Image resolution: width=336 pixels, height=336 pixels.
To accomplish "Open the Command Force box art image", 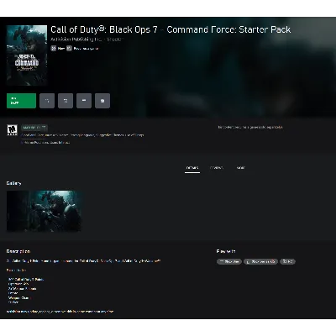I will click(27, 55).
